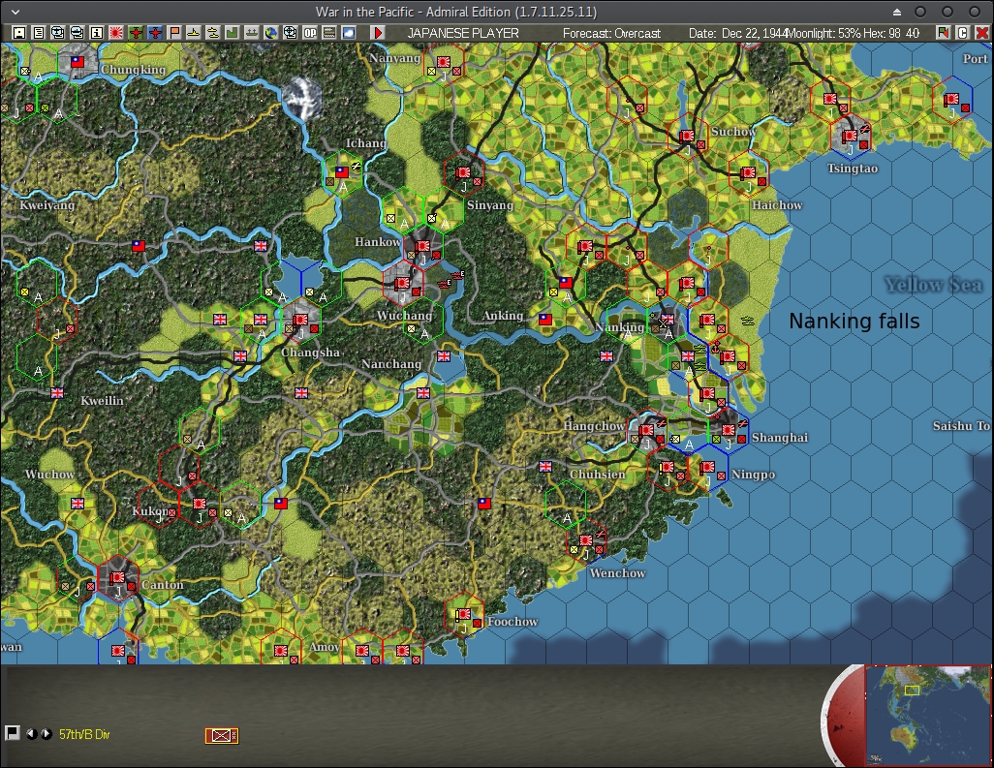Click the Moonlight 53% status text
994x768 pixels.
[823, 33]
